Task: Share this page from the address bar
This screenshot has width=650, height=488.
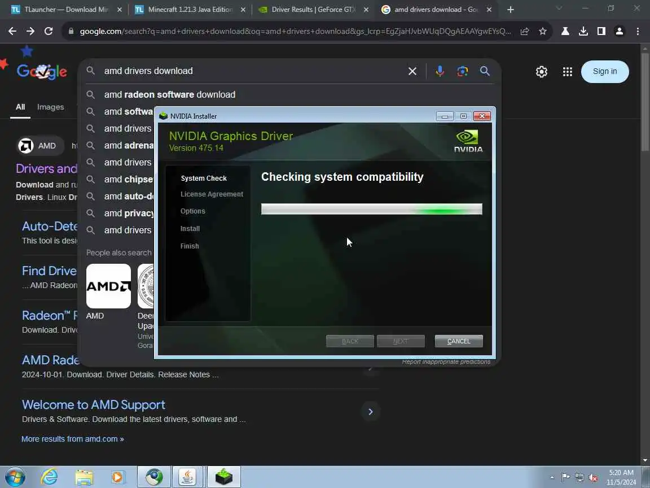Action: click(x=525, y=31)
